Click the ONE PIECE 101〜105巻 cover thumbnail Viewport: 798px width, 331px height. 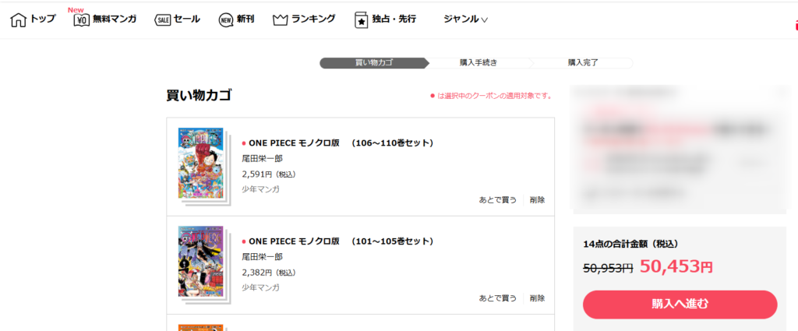[201, 261]
